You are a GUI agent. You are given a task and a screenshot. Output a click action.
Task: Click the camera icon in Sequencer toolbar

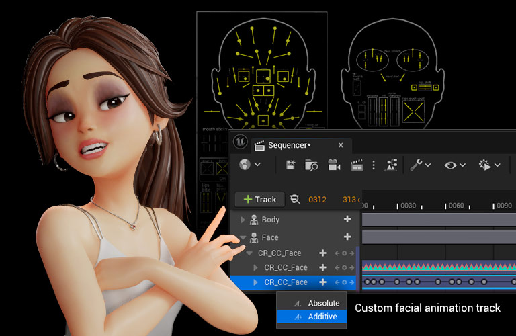(333, 165)
